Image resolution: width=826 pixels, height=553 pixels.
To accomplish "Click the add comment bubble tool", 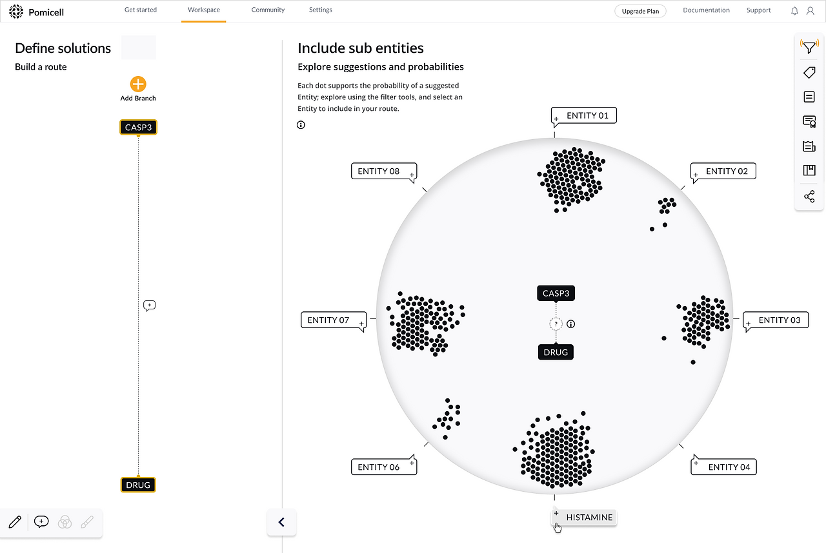I will 41,522.
